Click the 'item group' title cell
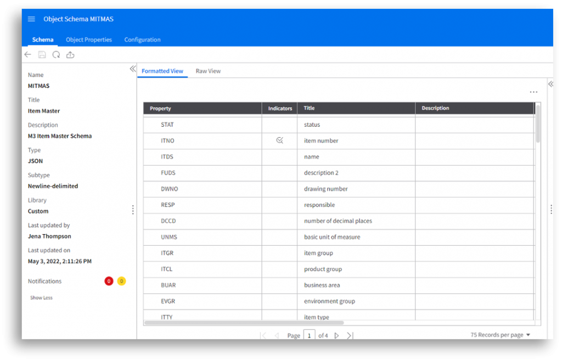Image resolution: width=562 pixels, height=361 pixels. coord(356,253)
